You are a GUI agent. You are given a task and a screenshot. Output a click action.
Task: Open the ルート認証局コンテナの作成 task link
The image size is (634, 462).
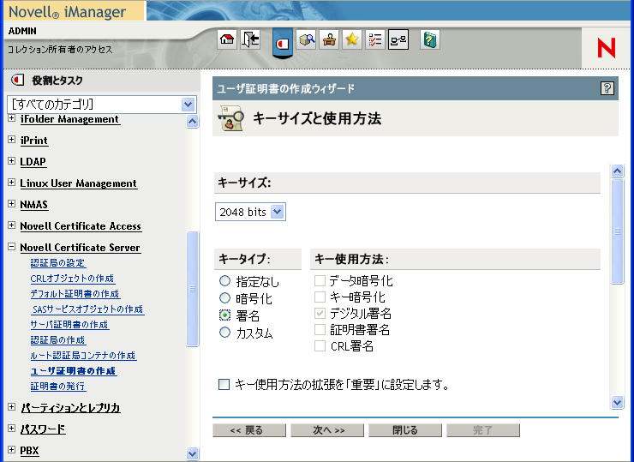pyautogui.click(x=83, y=356)
